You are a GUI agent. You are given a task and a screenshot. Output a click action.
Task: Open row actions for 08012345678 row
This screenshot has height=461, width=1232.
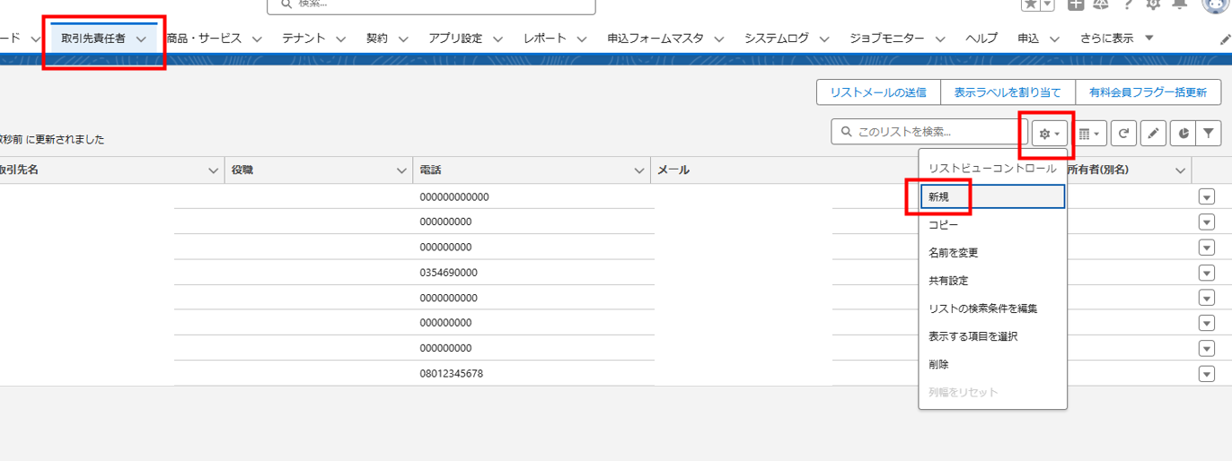(x=1206, y=373)
